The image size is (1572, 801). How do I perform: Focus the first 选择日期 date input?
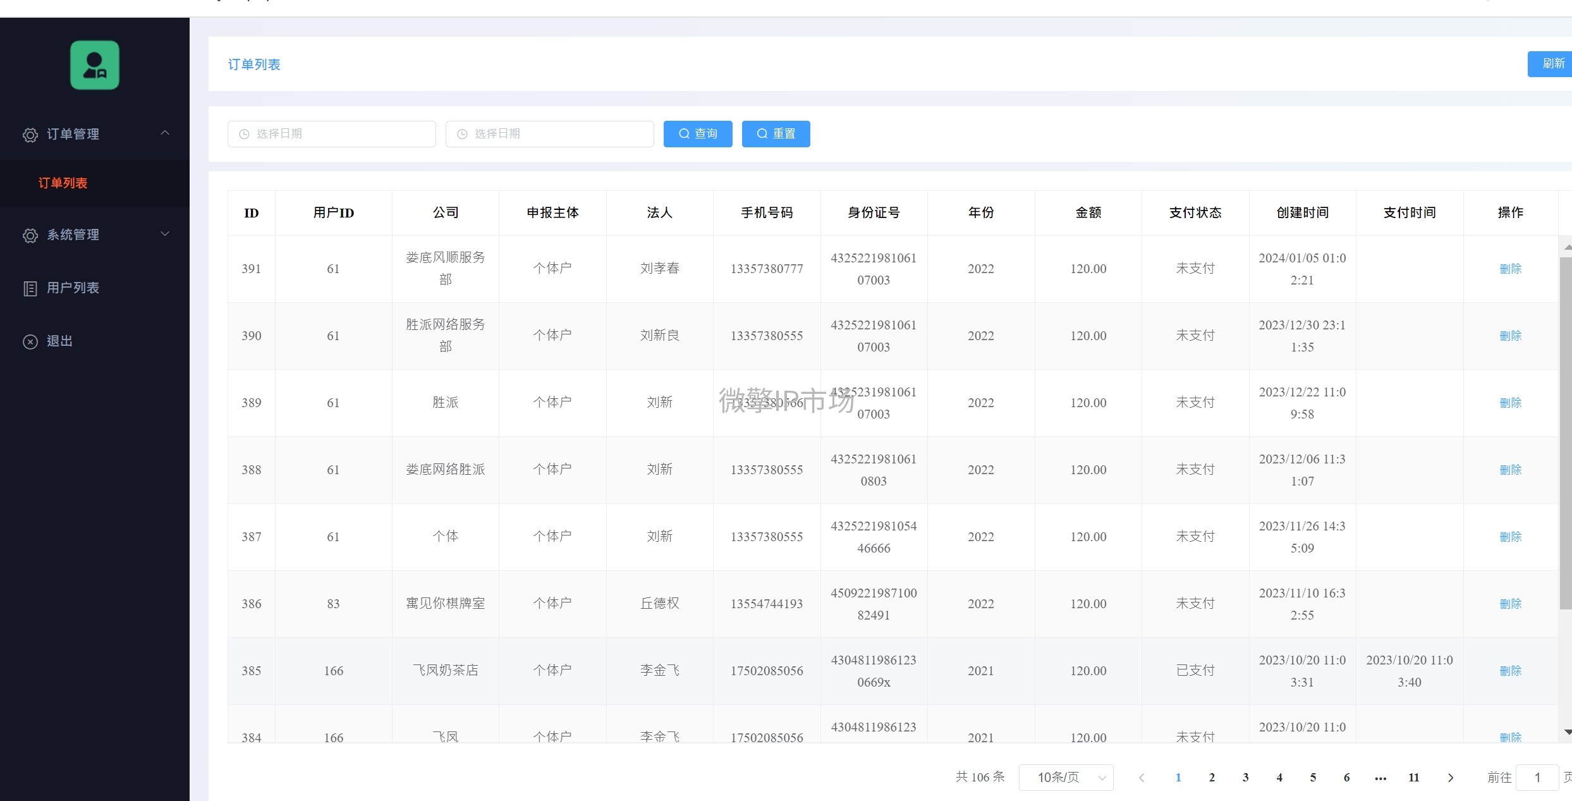pos(332,134)
